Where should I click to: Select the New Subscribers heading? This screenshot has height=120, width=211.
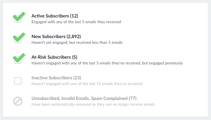(x=56, y=36)
